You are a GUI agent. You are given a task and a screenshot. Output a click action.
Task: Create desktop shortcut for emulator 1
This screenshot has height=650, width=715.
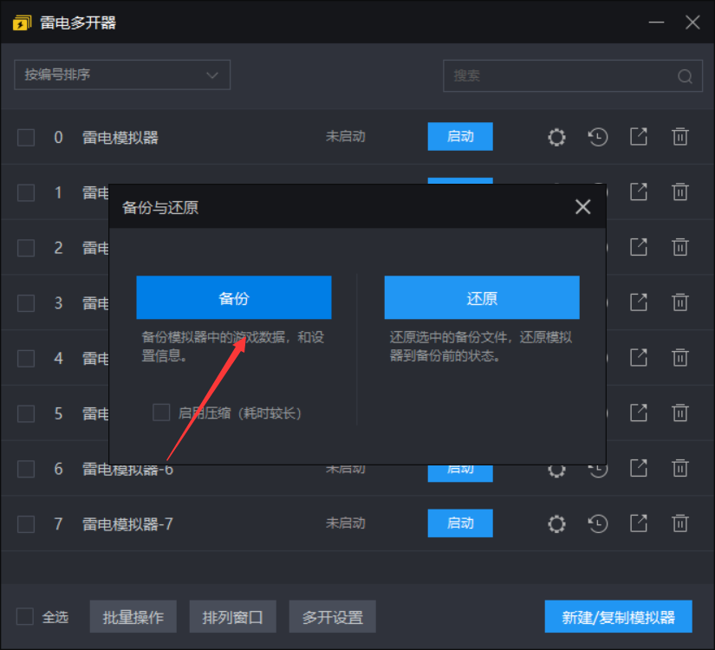639,192
